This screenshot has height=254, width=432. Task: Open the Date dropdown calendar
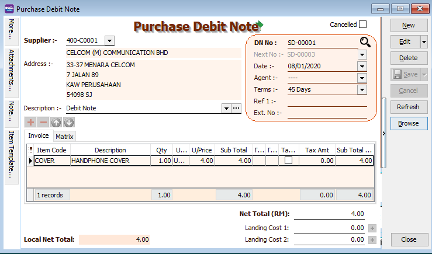[362, 67]
